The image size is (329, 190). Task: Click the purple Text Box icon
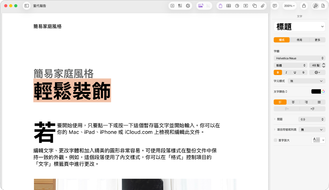click(220, 6)
